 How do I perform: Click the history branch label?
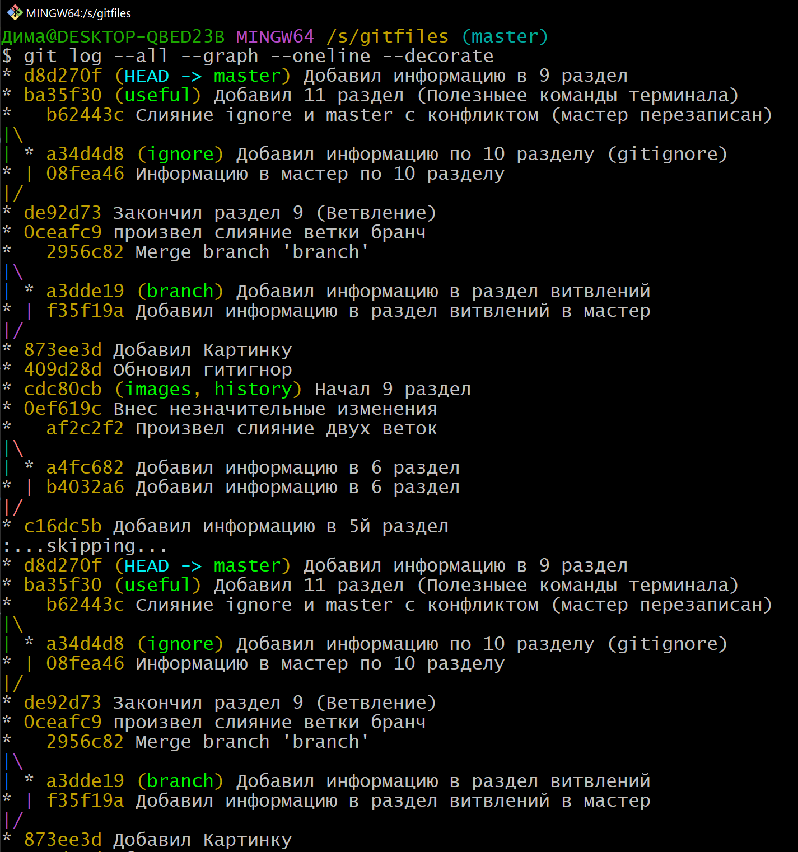coord(253,389)
